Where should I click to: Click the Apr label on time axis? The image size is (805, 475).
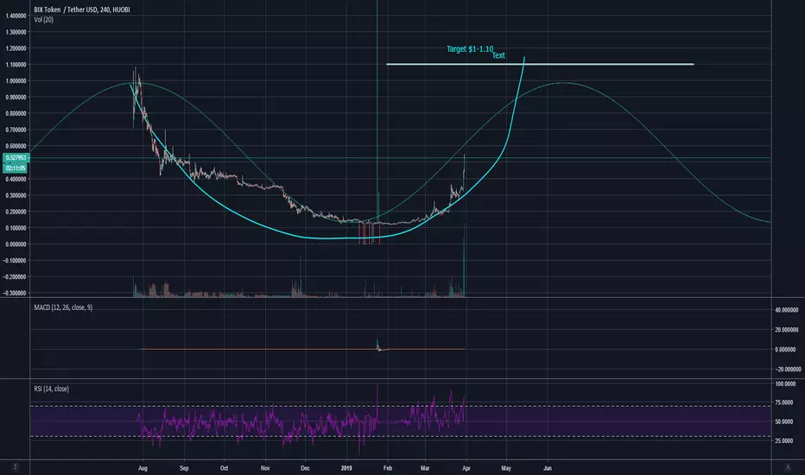466,468
